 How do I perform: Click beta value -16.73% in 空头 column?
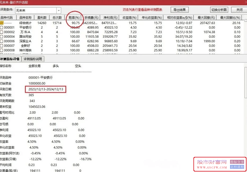point(86,159)
